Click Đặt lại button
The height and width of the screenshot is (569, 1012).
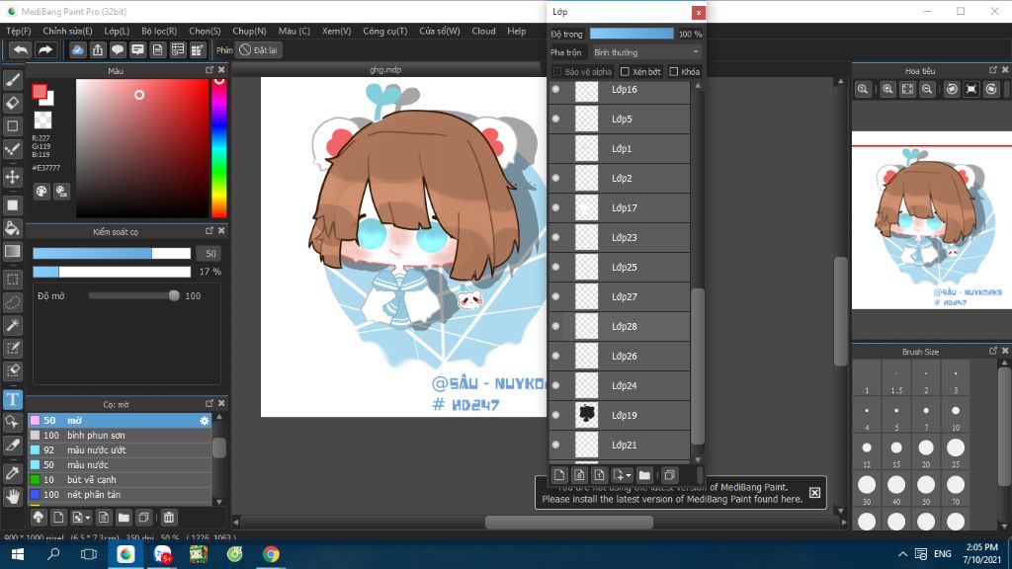click(x=258, y=49)
